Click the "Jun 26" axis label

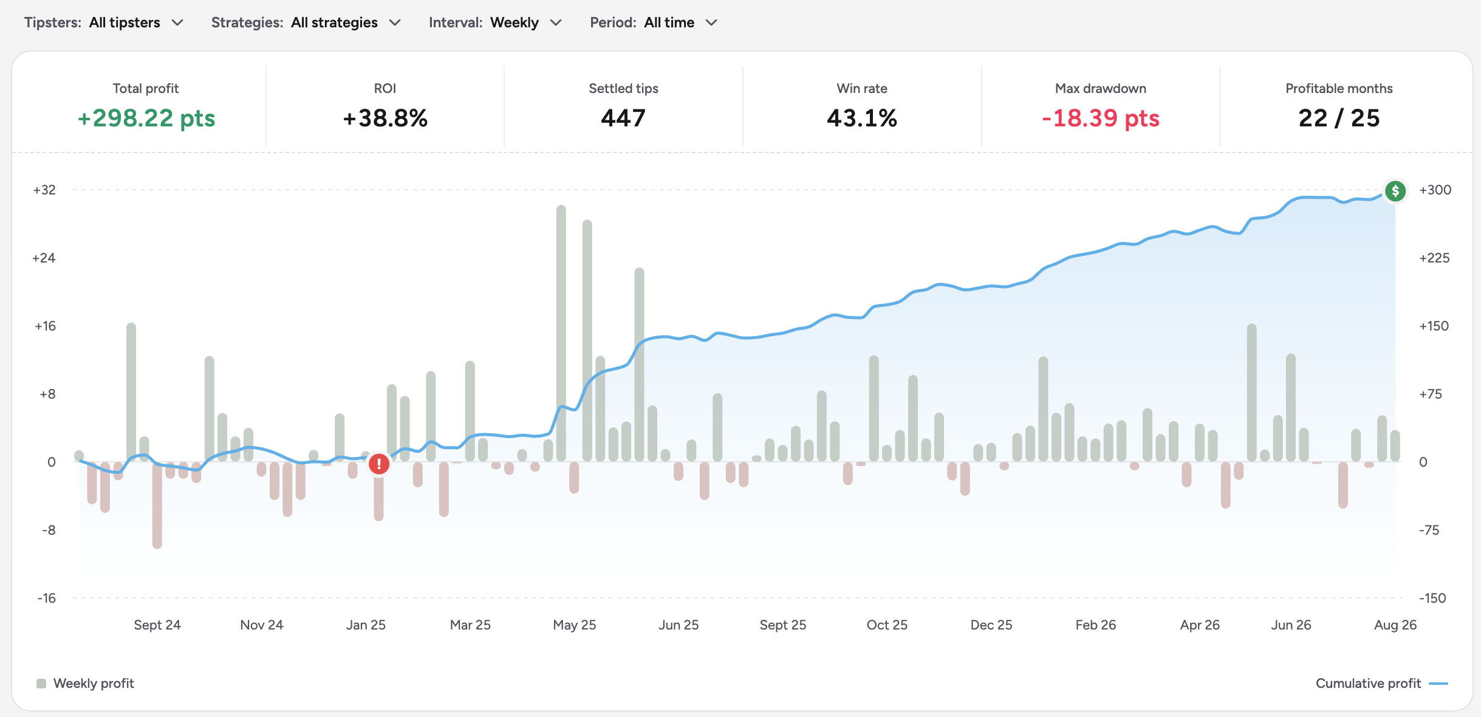[x=1291, y=625]
